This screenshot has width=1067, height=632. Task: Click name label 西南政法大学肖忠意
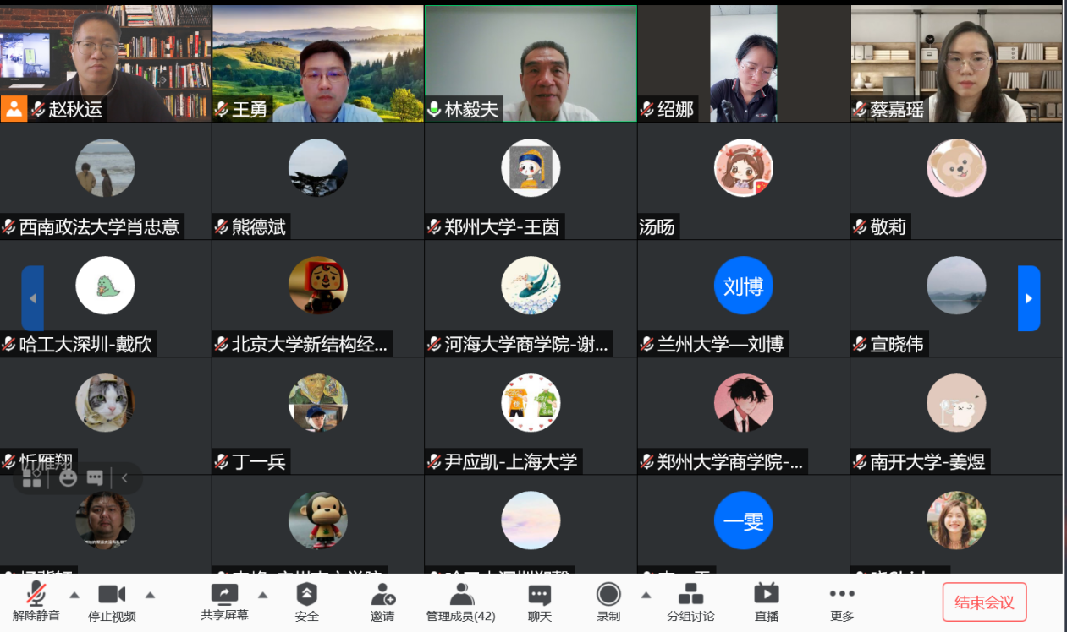99,227
